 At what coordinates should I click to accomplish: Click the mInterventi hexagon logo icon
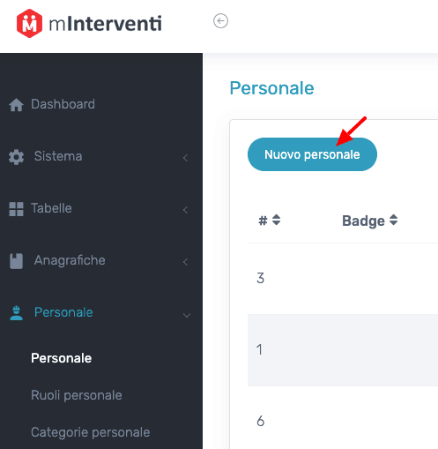pos(29,23)
